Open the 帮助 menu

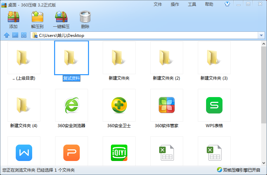click(x=209, y=4)
